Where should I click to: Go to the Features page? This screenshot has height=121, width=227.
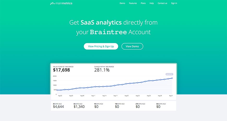[133, 3]
